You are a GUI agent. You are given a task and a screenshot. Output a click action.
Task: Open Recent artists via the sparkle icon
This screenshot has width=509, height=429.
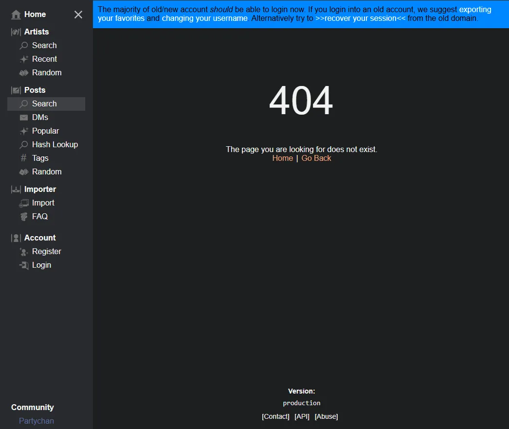(23, 59)
